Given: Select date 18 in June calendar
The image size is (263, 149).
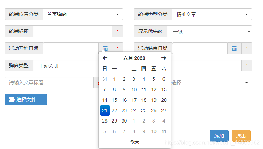Looking at the screenshot, I should point(144,100).
